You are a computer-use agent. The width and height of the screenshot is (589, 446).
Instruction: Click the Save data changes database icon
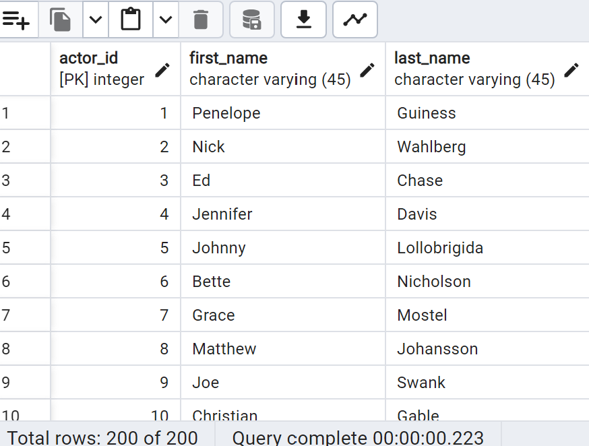click(251, 20)
